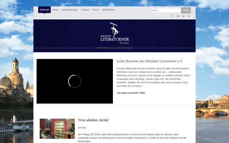Focus the Suche search field
The width and height of the screenshot is (229, 143).
166,10
